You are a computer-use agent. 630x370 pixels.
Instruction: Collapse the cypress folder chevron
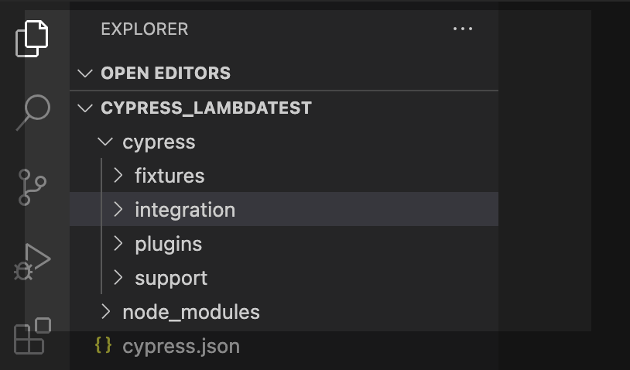pos(106,142)
